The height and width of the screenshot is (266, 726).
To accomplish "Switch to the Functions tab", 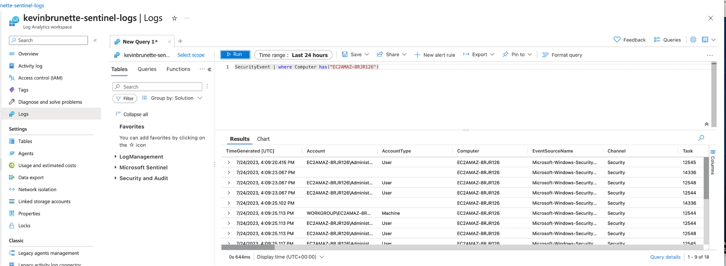I will pos(178,69).
